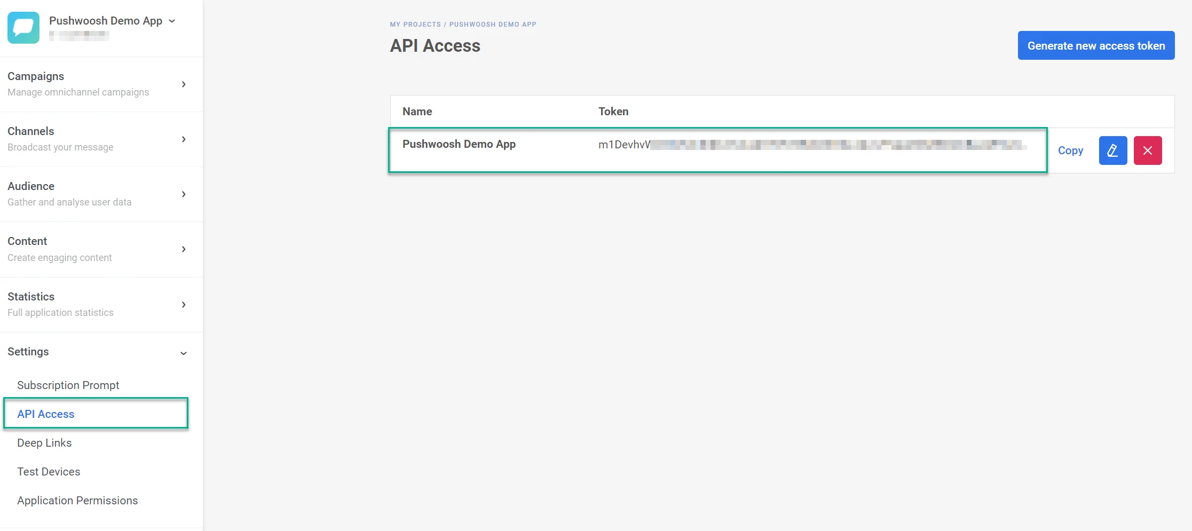This screenshot has height=531, width=1192.
Task: Click the pencil edit icon for the token
Action: click(x=1112, y=150)
